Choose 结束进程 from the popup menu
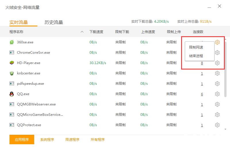Screen dimensions: 230x148 coord(196,56)
